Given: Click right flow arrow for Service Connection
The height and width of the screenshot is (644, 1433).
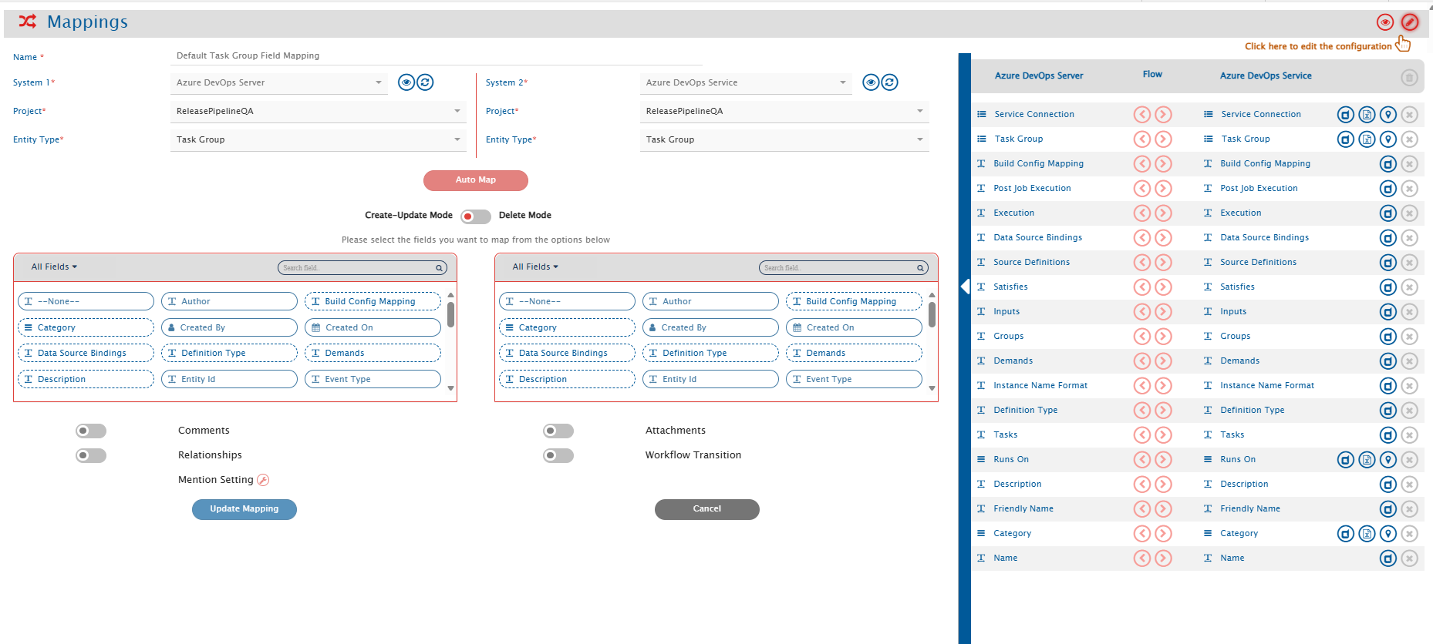Looking at the screenshot, I should click(x=1163, y=115).
